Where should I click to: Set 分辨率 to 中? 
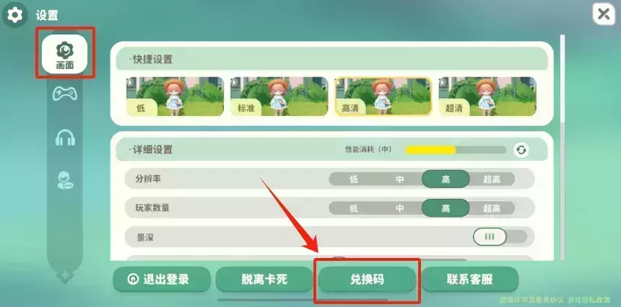399,179
